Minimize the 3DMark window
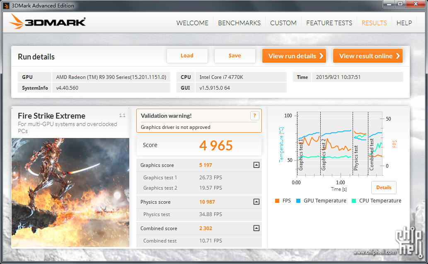This screenshot has height=264, width=428. 389,4
